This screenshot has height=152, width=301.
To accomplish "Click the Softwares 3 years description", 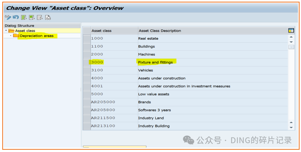I will tap(154, 110).
